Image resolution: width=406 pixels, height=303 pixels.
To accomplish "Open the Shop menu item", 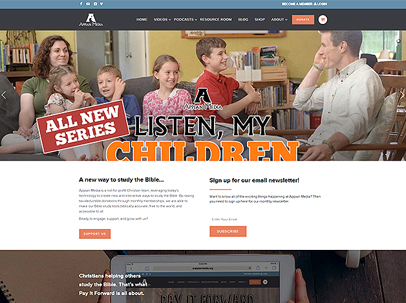I will 260,19.
